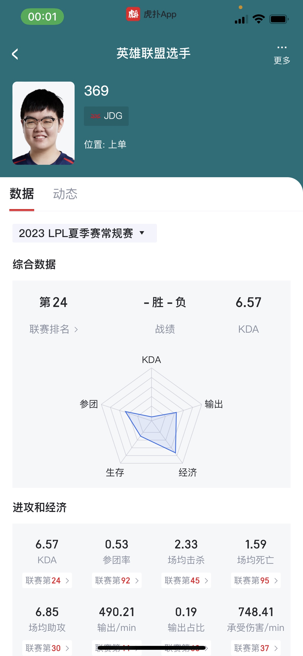The width and height of the screenshot is (303, 656).
Task: Tap the back arrow icon
Action: click(x=15, y=54)
